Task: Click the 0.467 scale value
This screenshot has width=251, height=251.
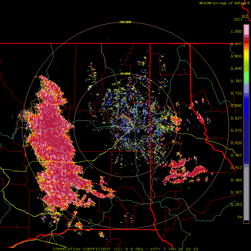Action: [236, 155]
